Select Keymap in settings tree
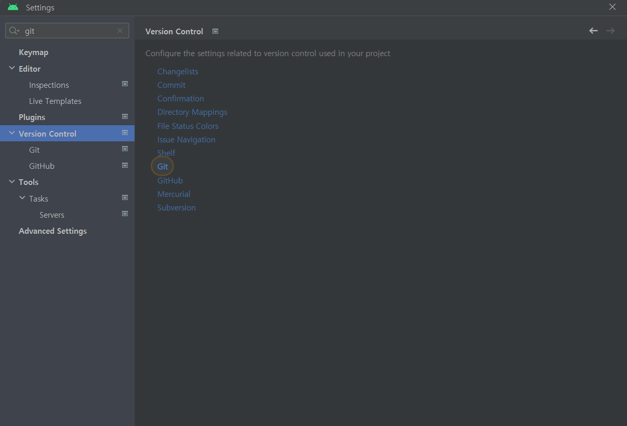This screenshot has width=627, height=426. (33, 52)
